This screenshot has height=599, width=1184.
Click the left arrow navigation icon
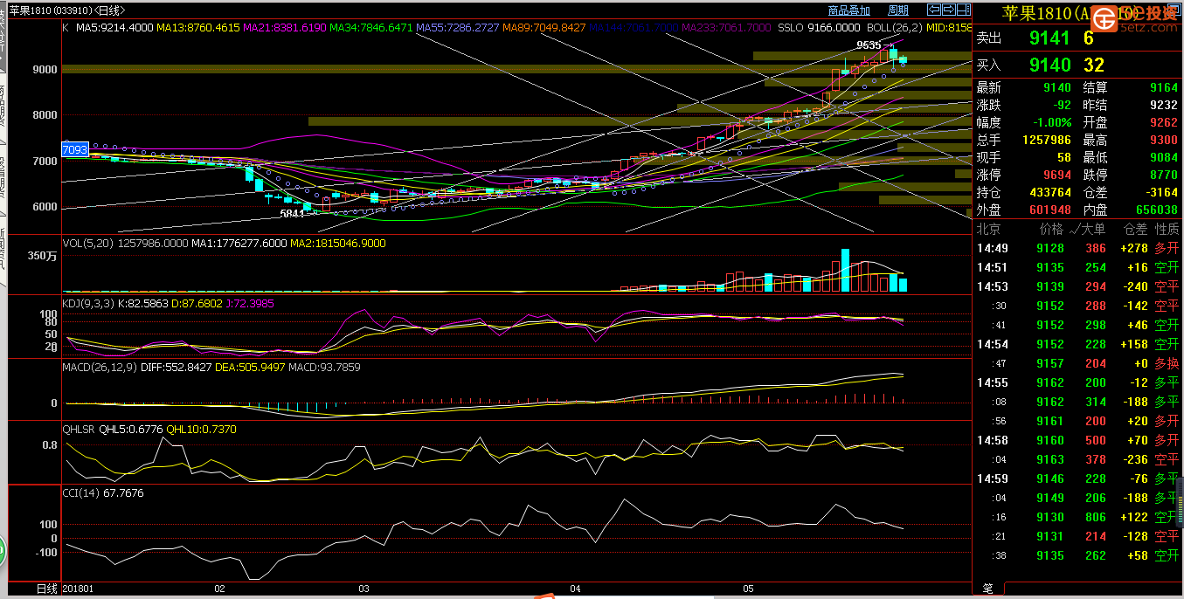[x=934, y=10]
